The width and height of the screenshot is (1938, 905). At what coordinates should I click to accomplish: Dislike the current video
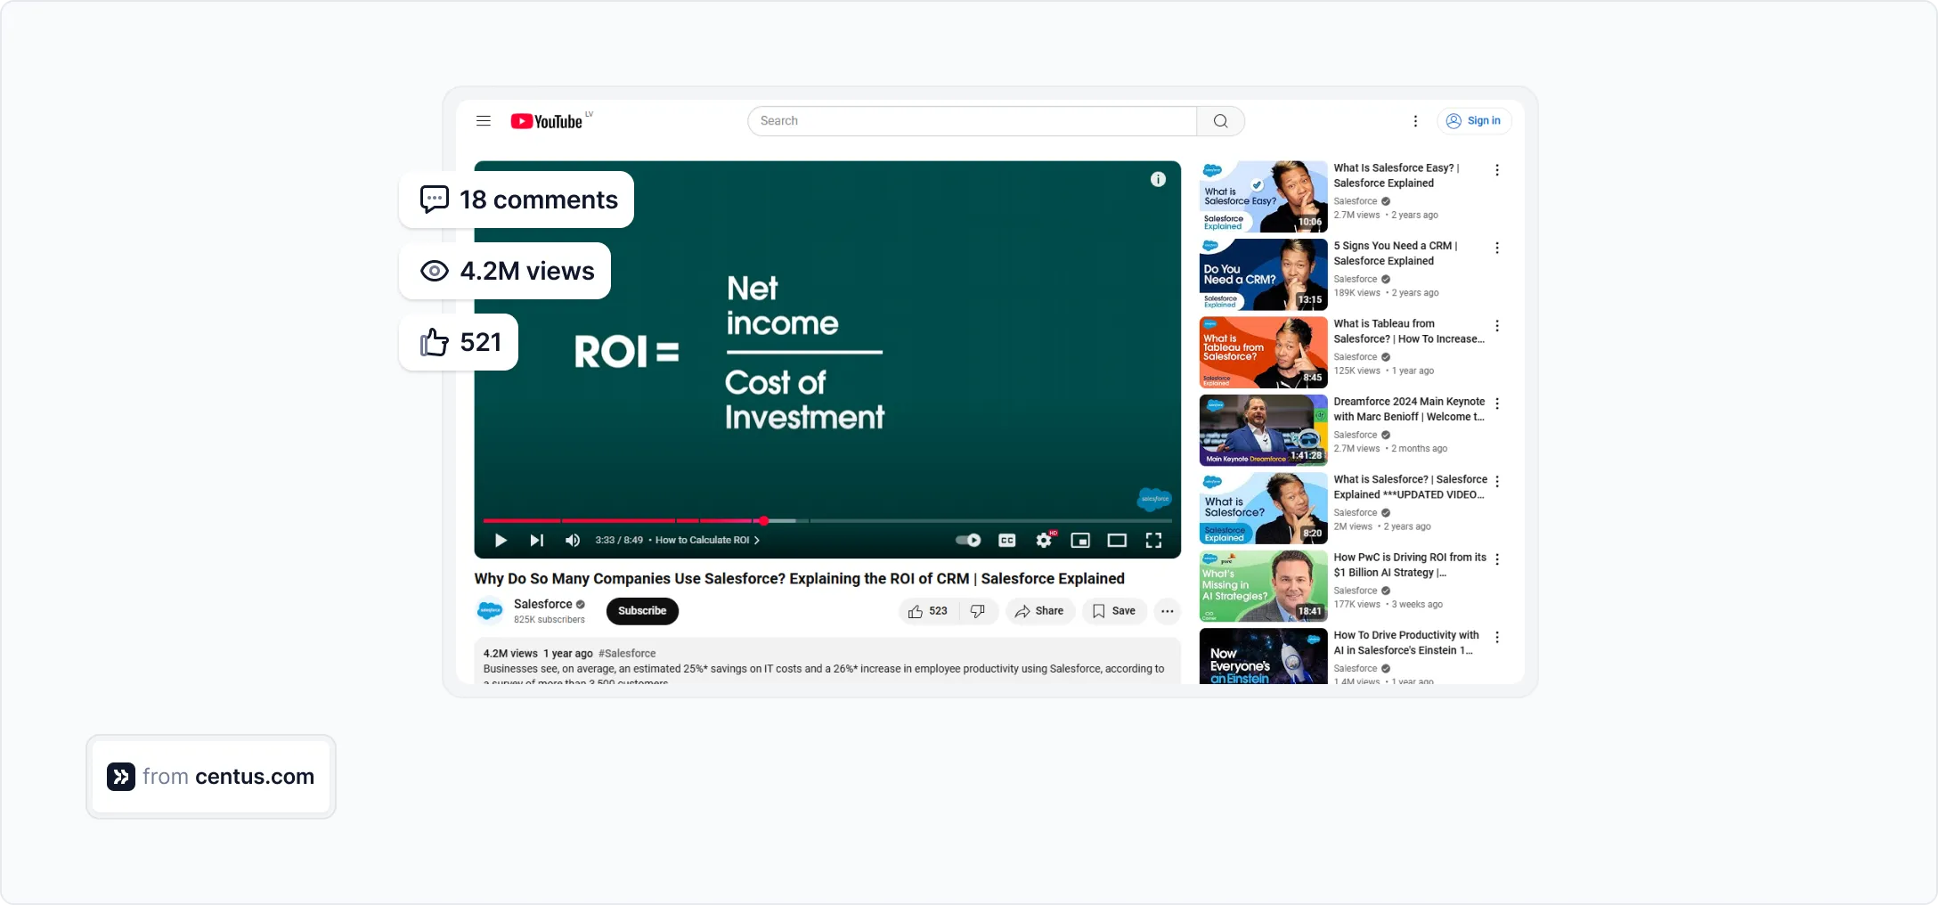[977, 611]
